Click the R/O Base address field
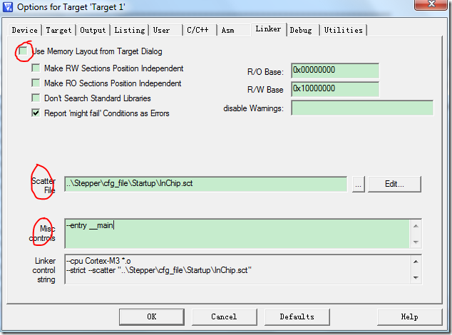The height and width of the screenshot is (335, 452). [x=335, y=71]
